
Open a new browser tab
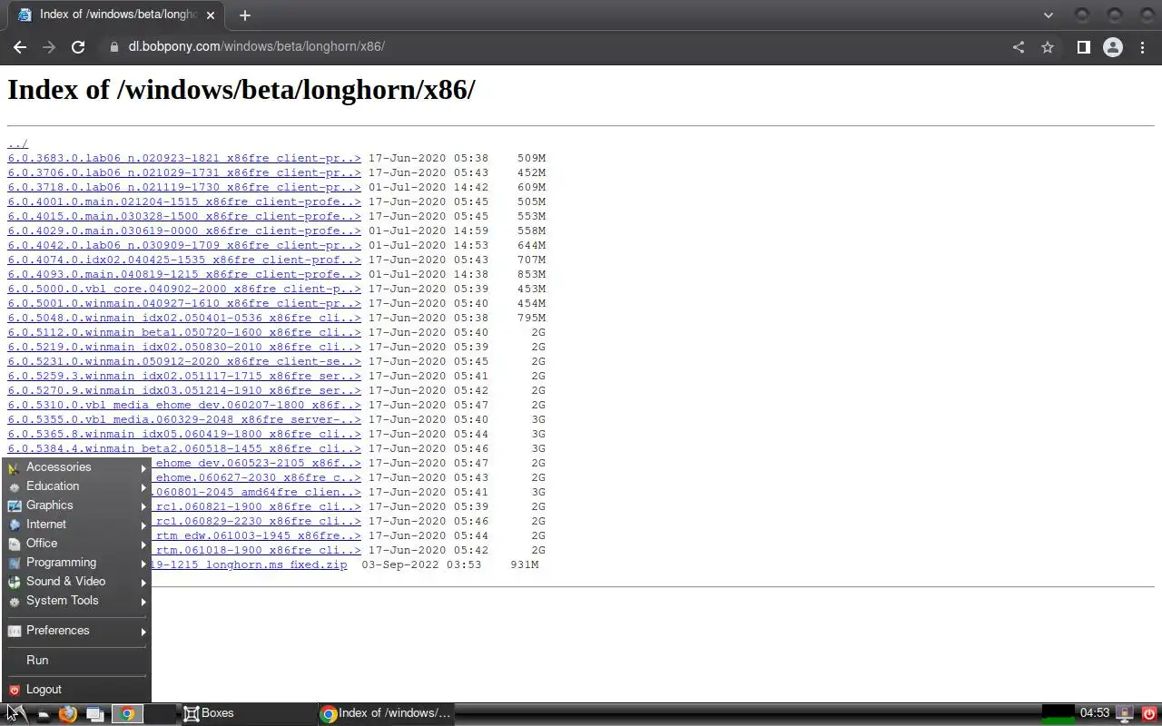244,15
